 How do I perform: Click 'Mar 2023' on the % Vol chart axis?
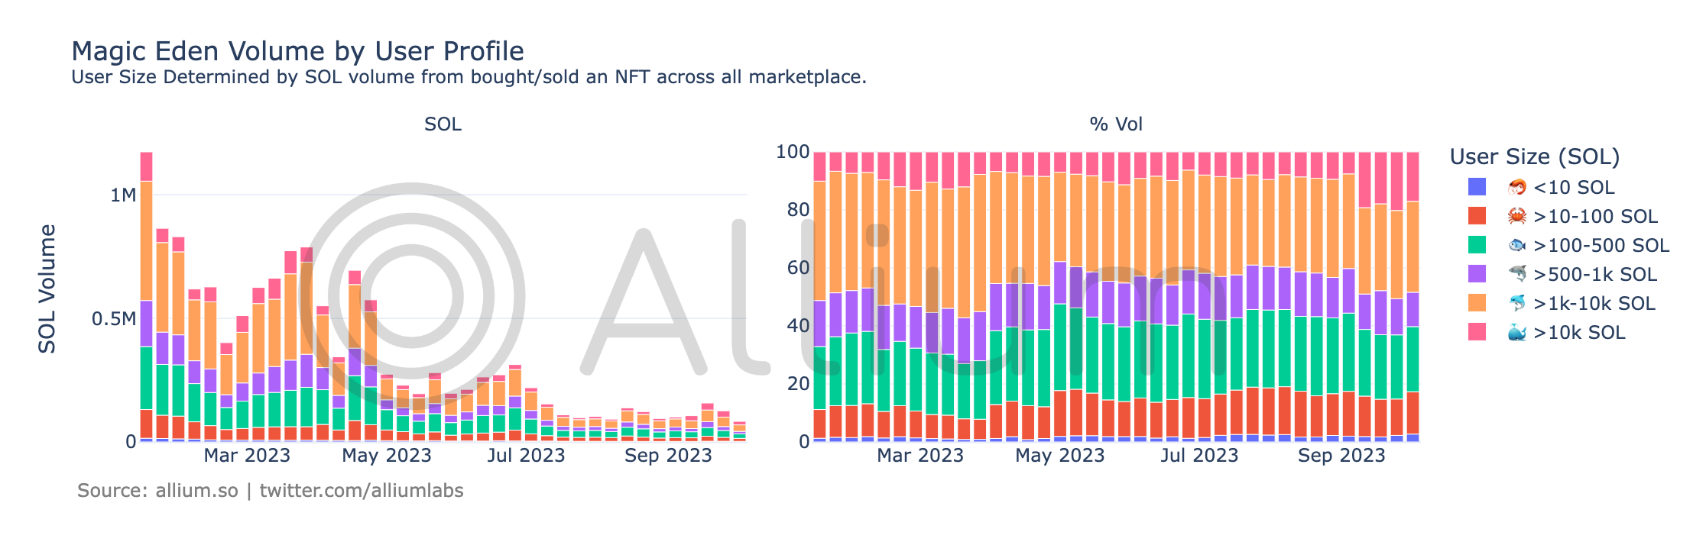pyautogui.click(x=920, y=456)
